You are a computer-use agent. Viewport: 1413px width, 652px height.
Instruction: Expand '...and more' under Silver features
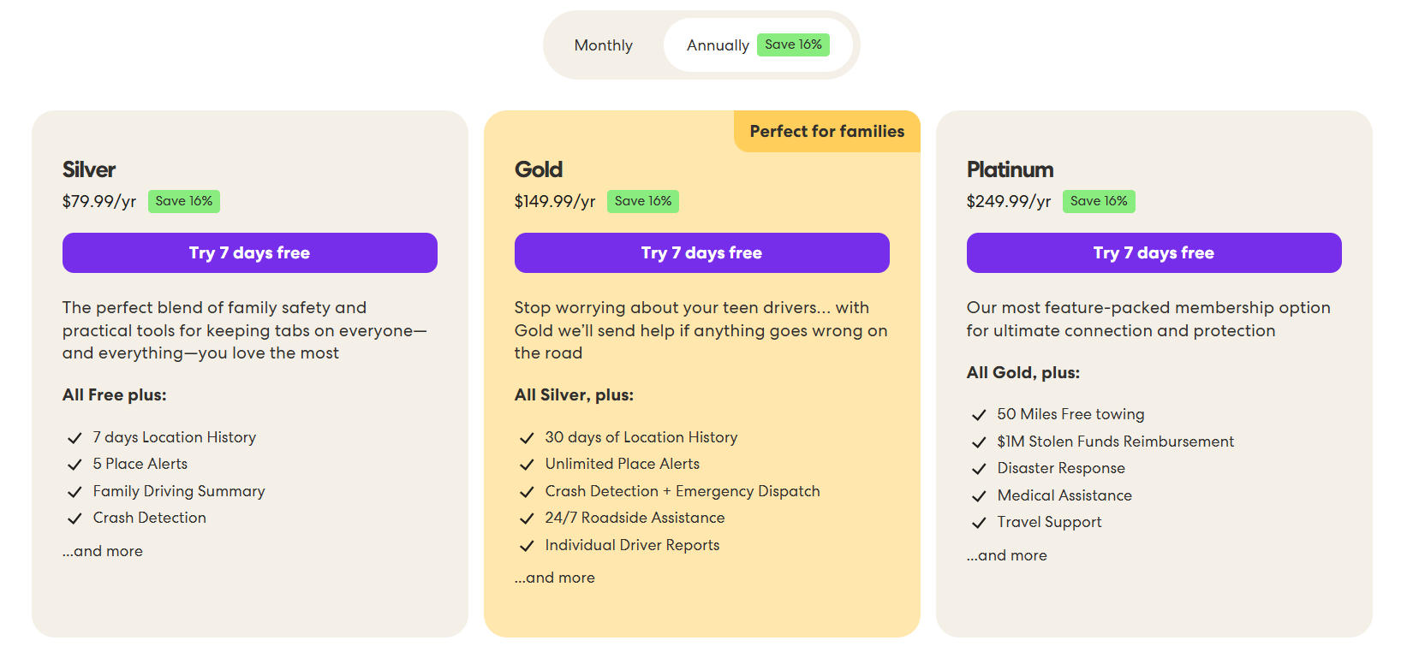102,551
